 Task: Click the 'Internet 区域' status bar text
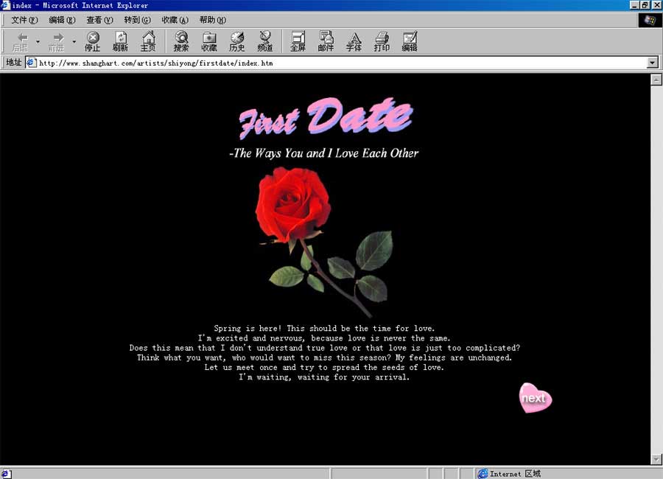tap(516, 474)
